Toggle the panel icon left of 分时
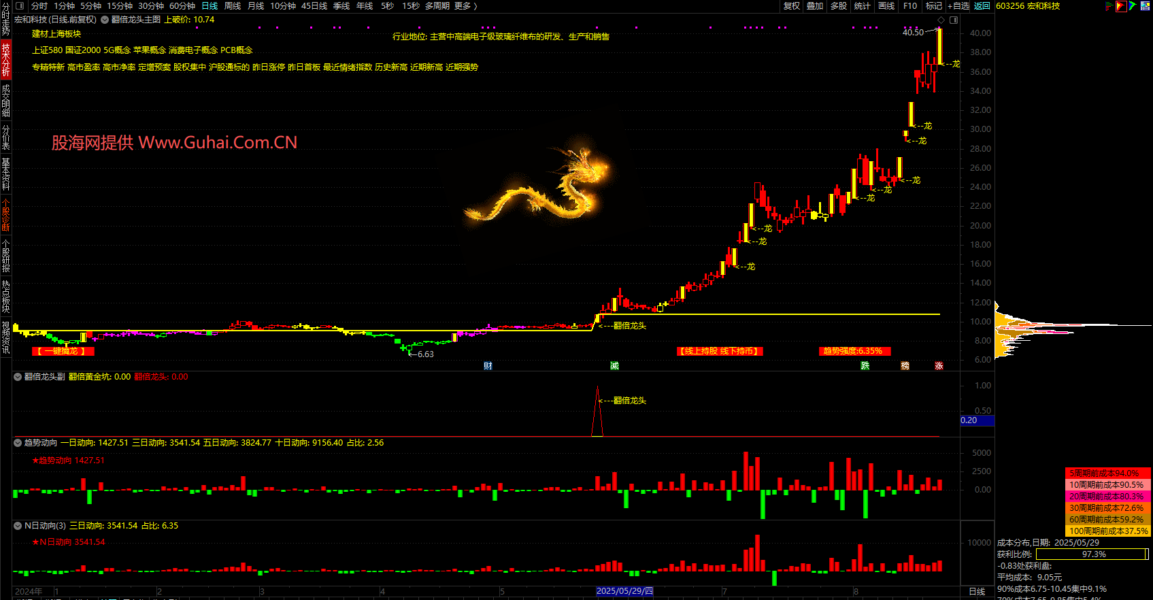Screen dimensions: 1153x600 [x=20, y=5]
